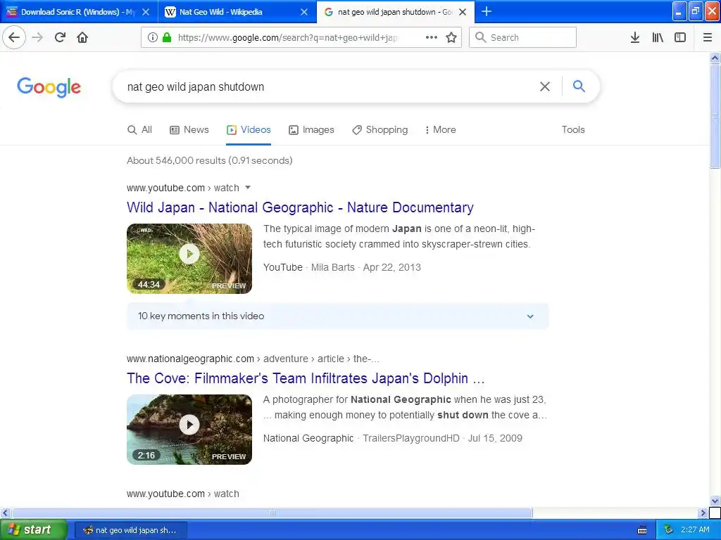Open the search Tools options
This screenshot has width=721, height=540.
(x=573, y=130)
